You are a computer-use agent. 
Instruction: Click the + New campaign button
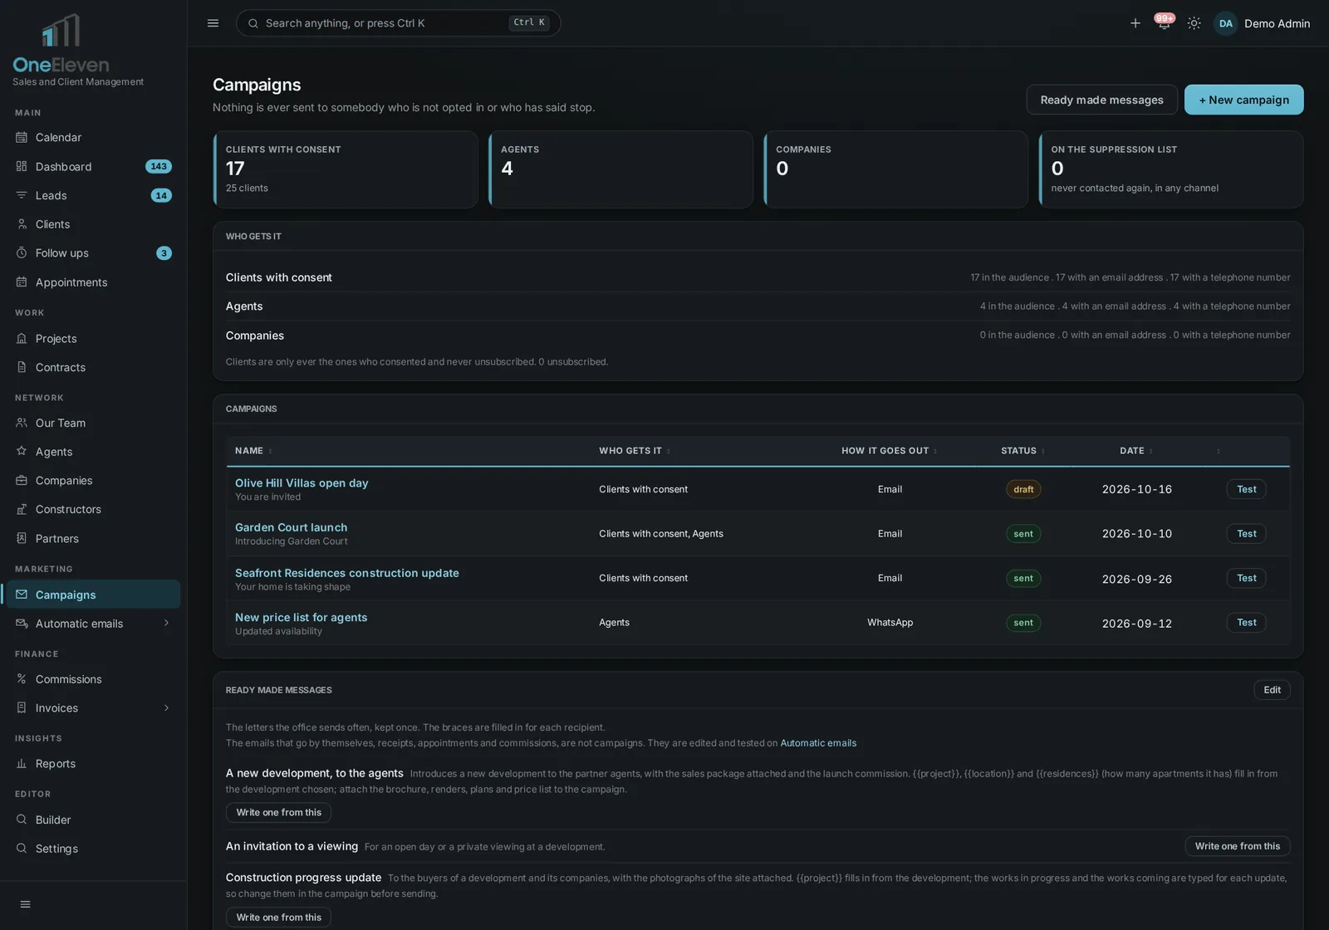pos(1243,100)
